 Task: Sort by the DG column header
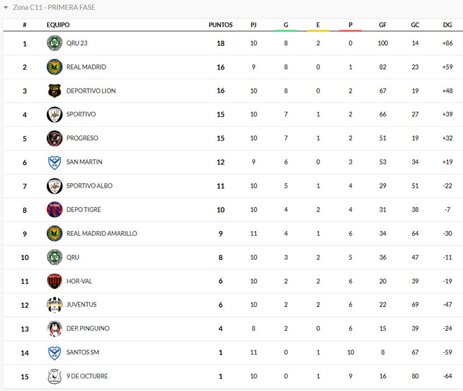(447, 25)
